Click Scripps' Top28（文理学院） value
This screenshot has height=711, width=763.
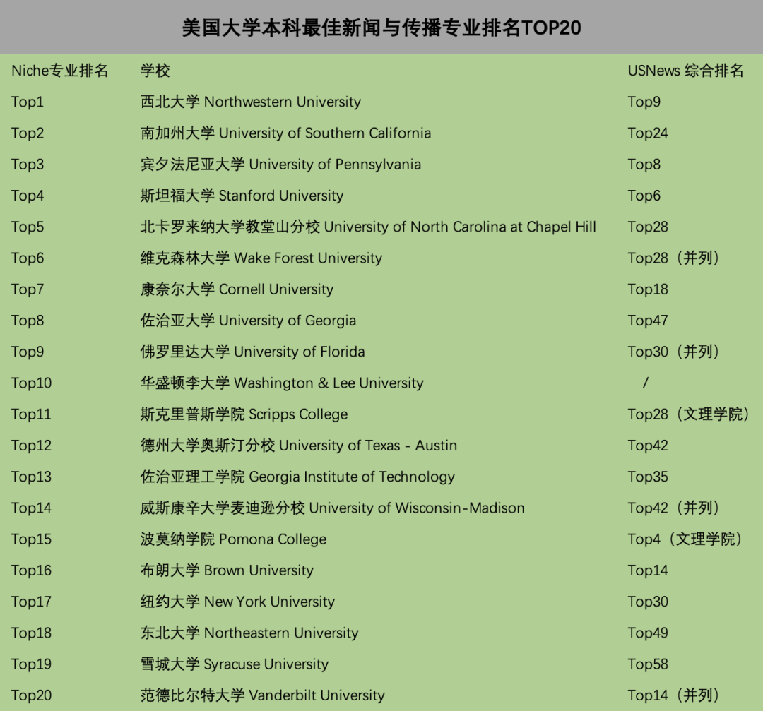coord(689,414)
